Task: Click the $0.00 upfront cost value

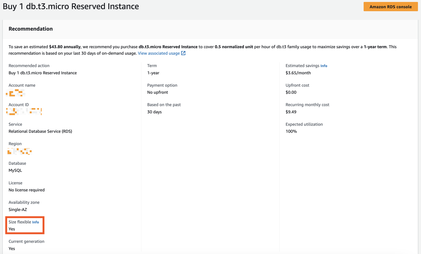Action: click(291, 92)
